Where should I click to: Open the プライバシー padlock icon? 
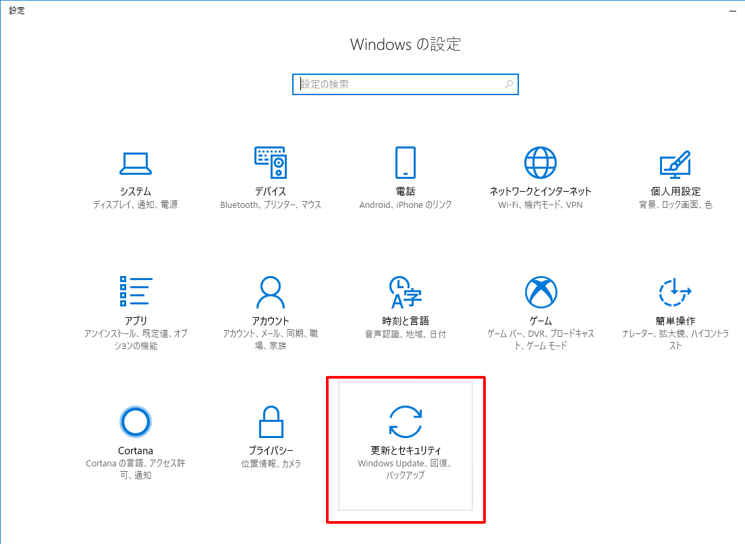pos(271,421)
